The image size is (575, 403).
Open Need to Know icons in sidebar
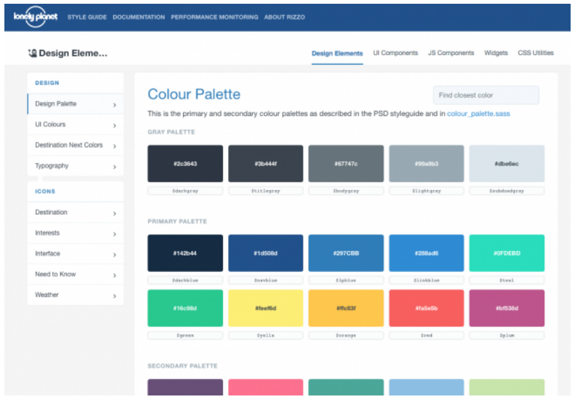tap(75, 275)
